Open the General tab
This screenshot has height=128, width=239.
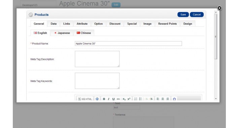click(x=39, y=24)
